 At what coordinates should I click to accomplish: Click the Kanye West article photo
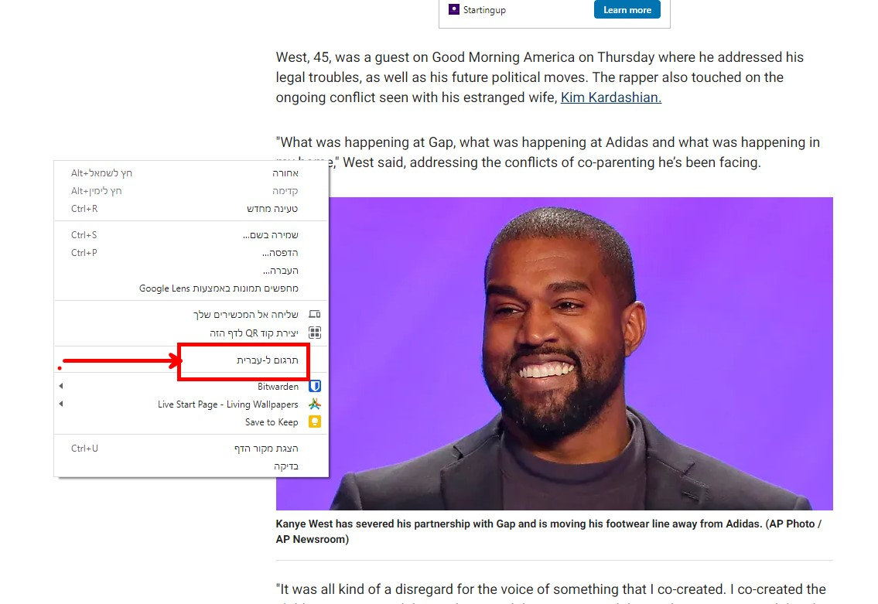point(581,353)
